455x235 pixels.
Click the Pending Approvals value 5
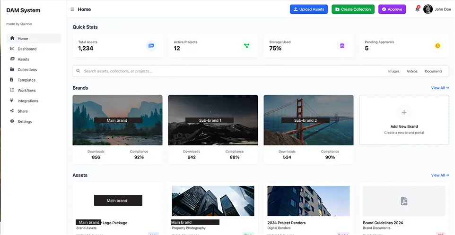coord(367,48)
